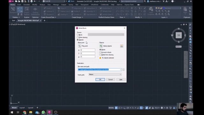This screenshot has width=204, height=115.
Task: Expand the Create Design panel
Action: tap(77, 17)
